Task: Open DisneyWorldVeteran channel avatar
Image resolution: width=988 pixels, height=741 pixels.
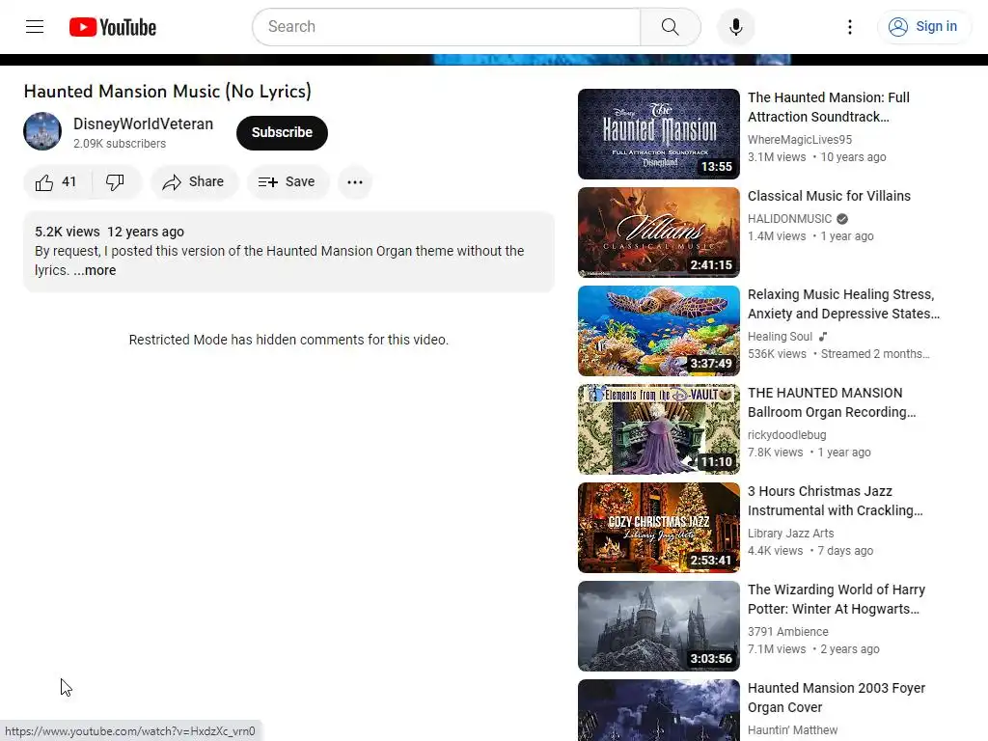Action: coord(42,131)
